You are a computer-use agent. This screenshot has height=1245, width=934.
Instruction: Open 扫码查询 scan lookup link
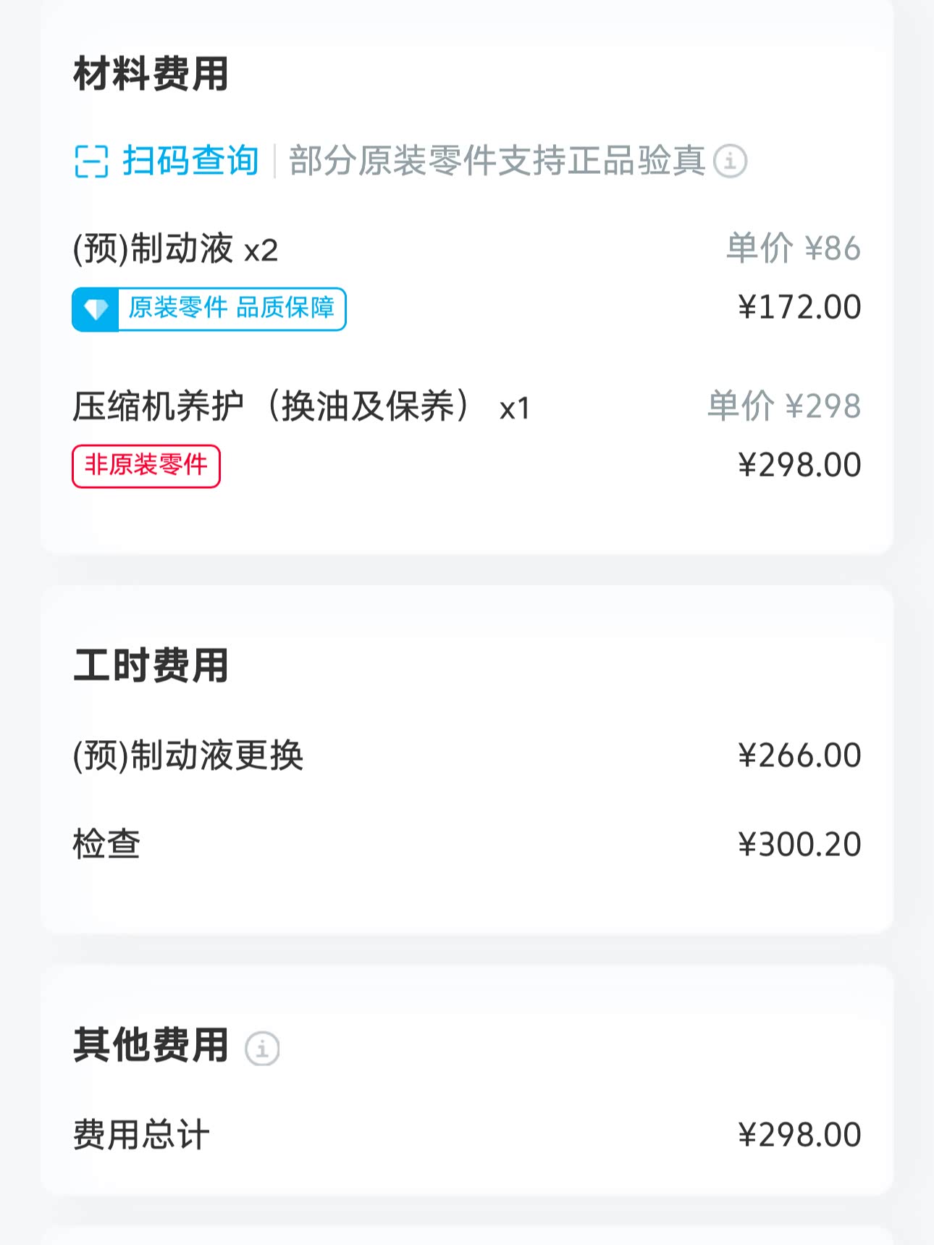point(190,161)
